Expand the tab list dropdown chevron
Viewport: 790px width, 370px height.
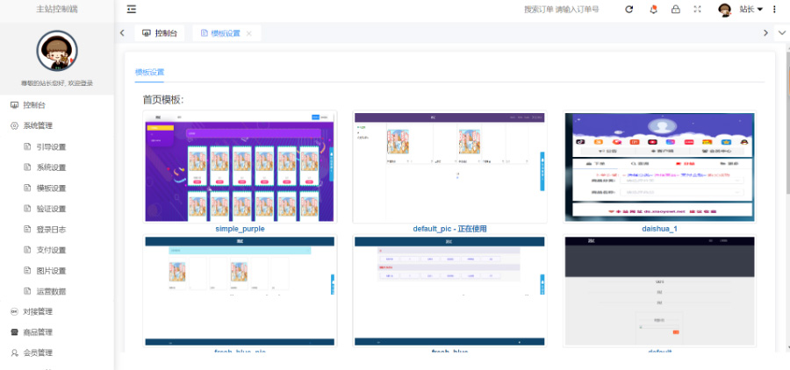pyautogui.click(x=781, y=33)
